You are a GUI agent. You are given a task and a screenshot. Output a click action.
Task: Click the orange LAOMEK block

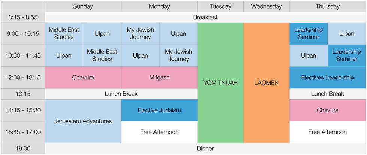266,83
